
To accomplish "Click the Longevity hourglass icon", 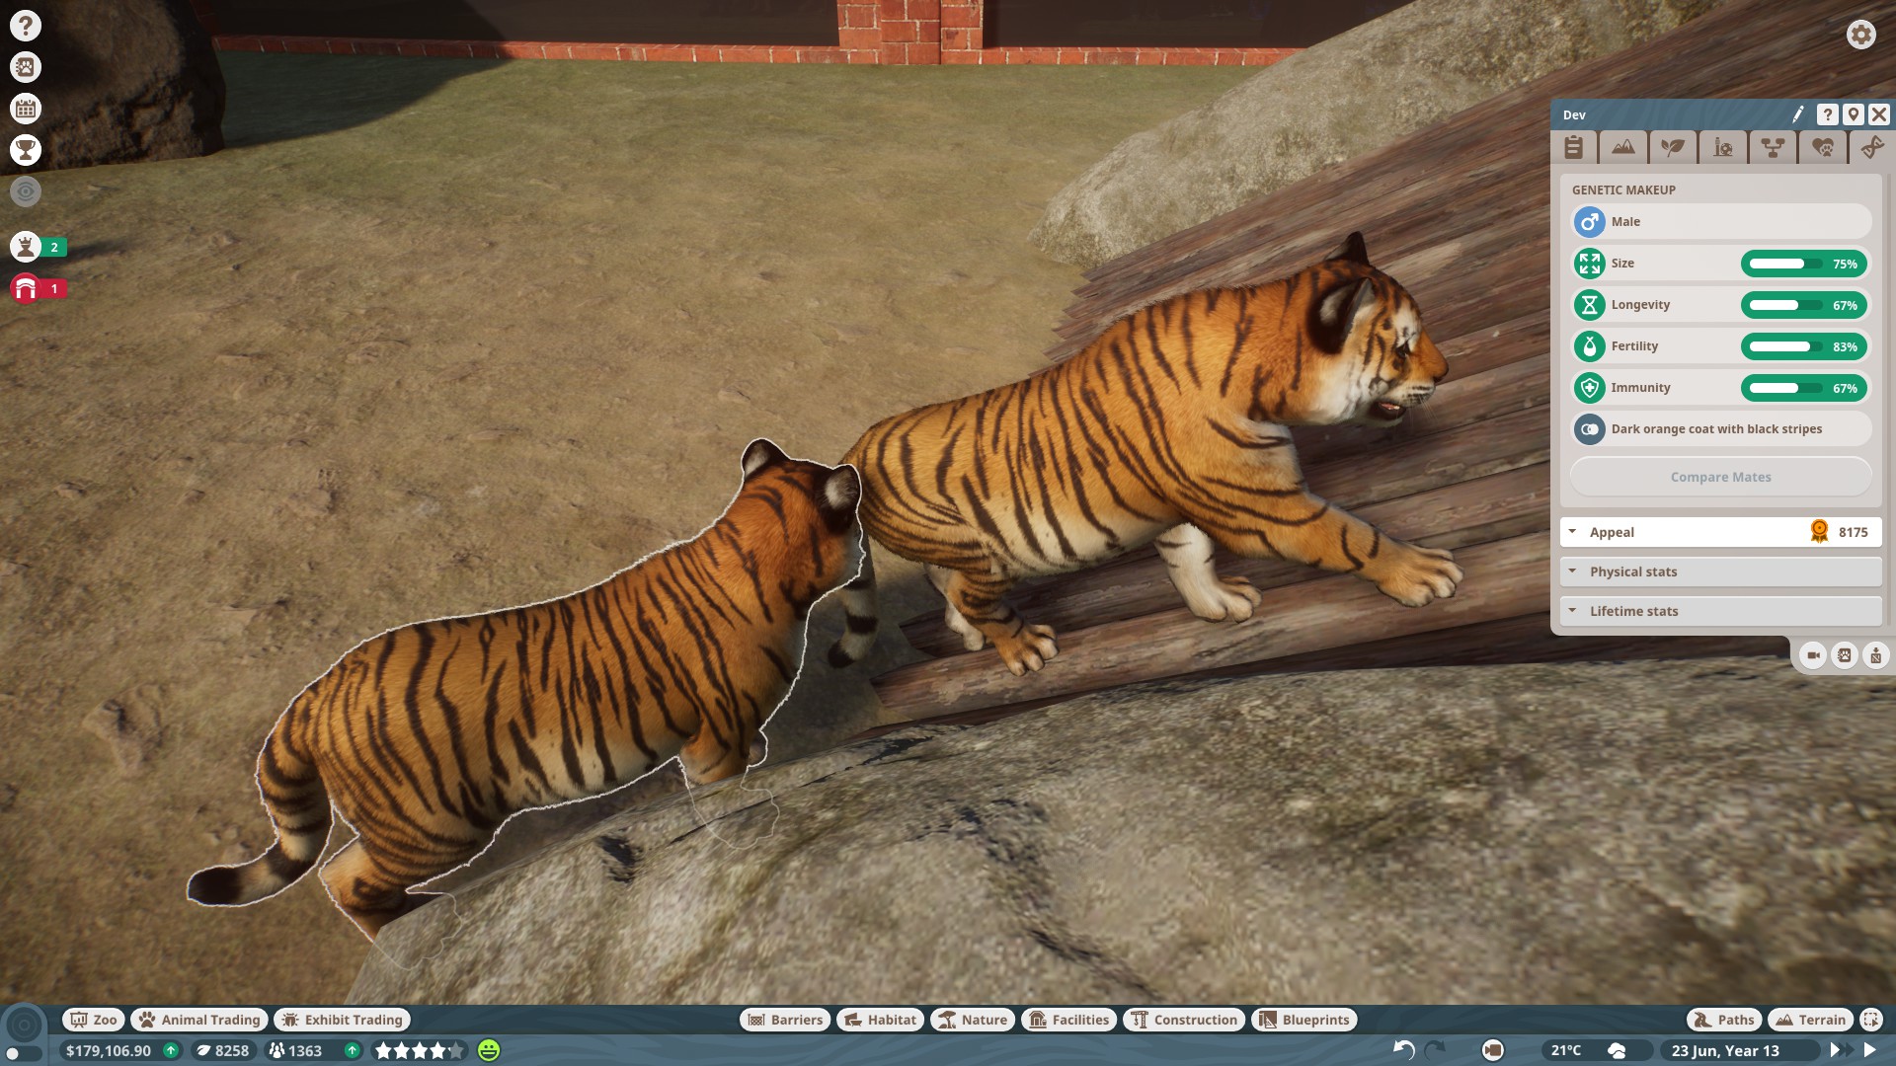I will [x=1590, y=305].
